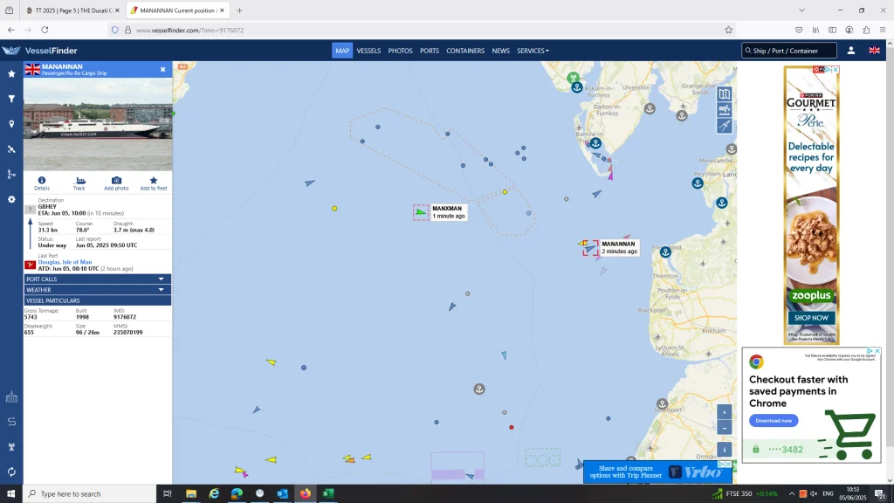Screen dimensions: 894x503
Task: Open File Explorer from the taskbar
Action: [191, 493]
